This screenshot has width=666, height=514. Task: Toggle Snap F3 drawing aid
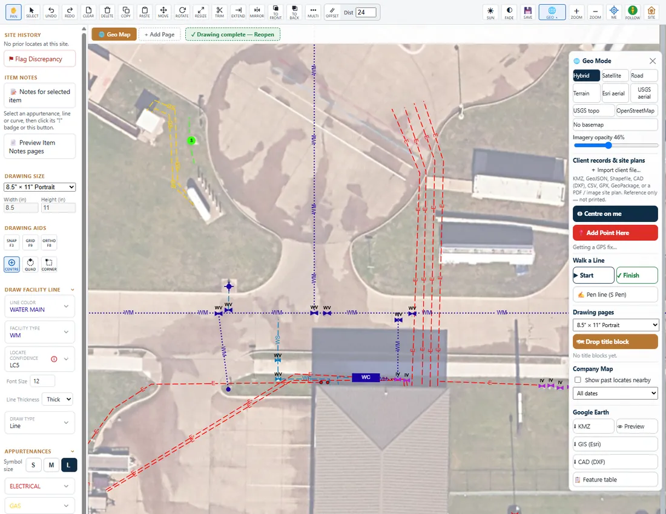pos(12,242)
